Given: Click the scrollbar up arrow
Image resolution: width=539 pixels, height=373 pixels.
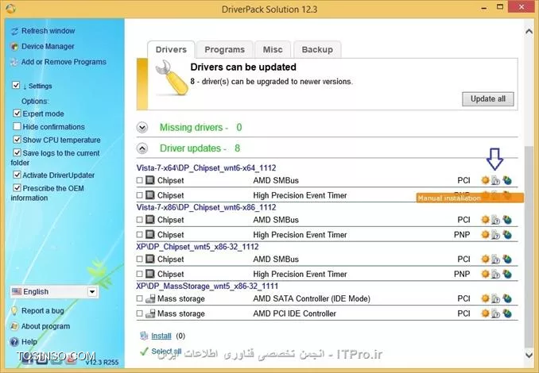Looking at the screenshot, I should tap(529, 32).
